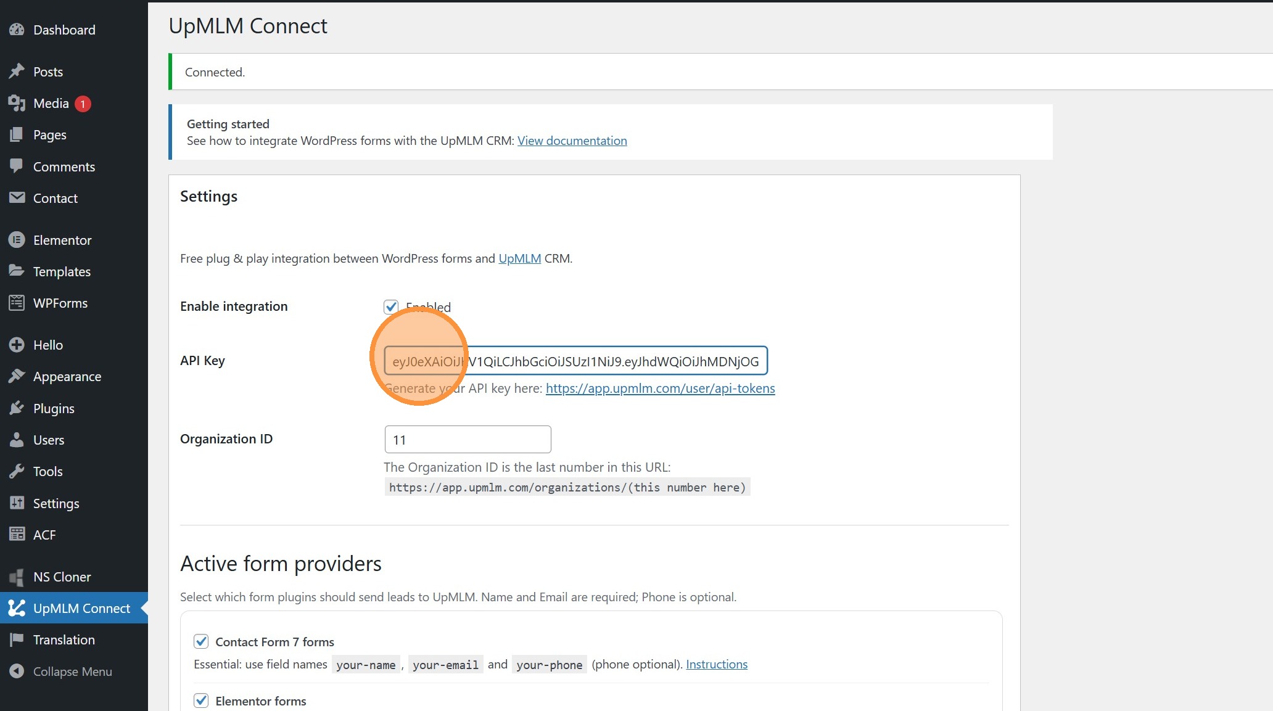Open the Settings menu item
This screenshot has height=711, width=1273.
click(x=56, y=503)
